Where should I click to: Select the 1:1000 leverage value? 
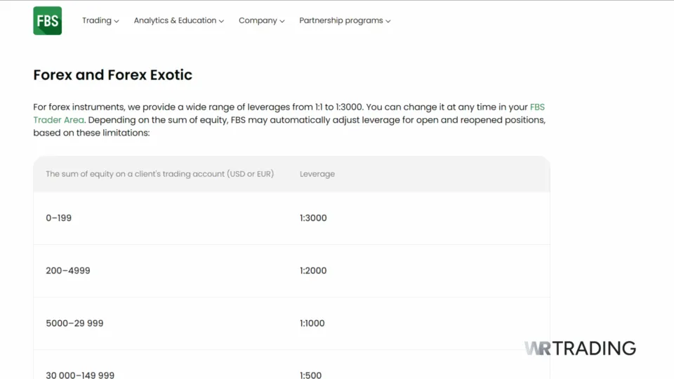coord(312,323)
